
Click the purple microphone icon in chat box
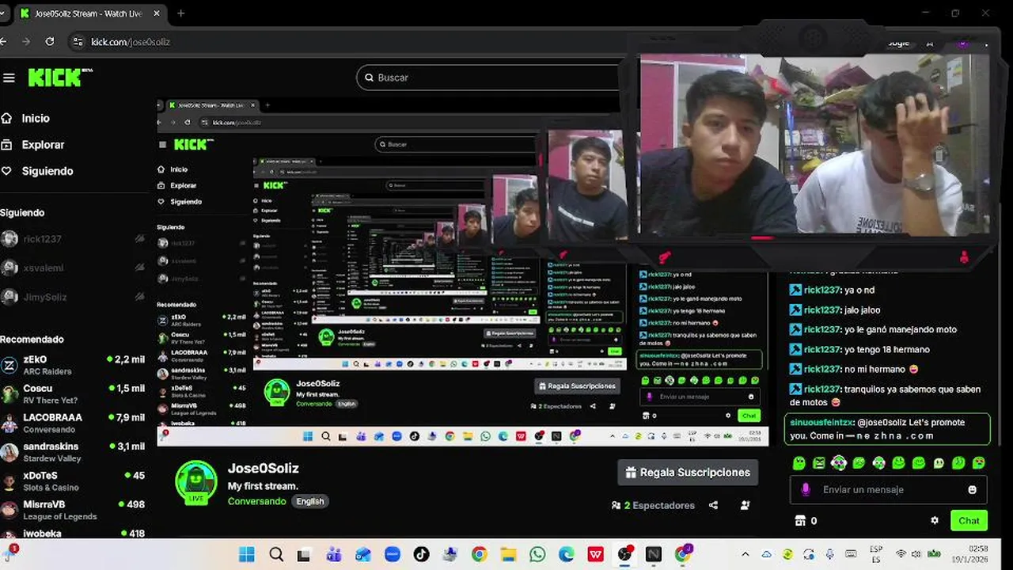pos(806,489)
